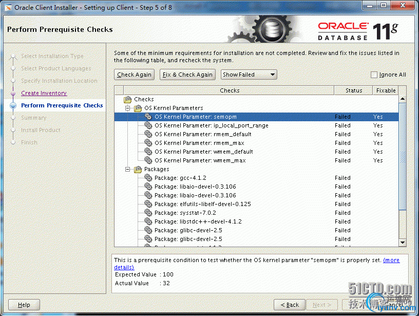Click the Packages folder icon

[x=138, y=169]
